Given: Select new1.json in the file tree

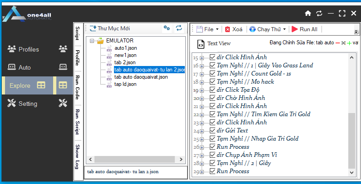Looking at the screenshot, I should pos(125,55).
